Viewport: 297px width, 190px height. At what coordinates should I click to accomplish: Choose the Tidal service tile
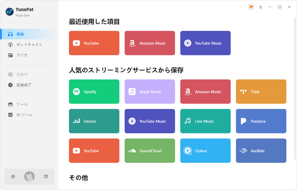tap(261, 92)
